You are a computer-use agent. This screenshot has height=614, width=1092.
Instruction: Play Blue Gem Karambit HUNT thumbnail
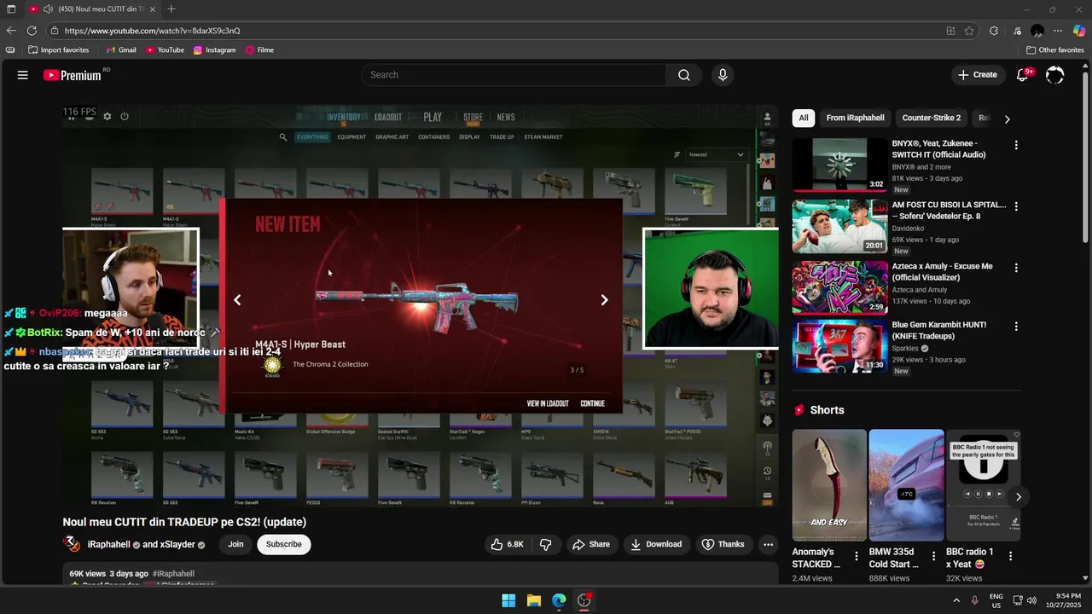[839, 346]
